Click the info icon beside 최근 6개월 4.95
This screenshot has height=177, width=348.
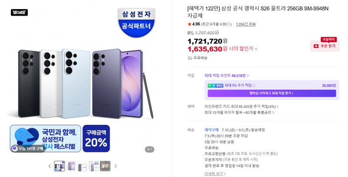[x=228, y=24]
